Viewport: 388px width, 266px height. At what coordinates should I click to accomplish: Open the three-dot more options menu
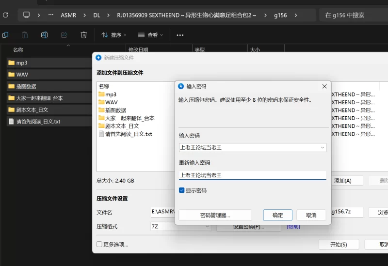point(180,35)
